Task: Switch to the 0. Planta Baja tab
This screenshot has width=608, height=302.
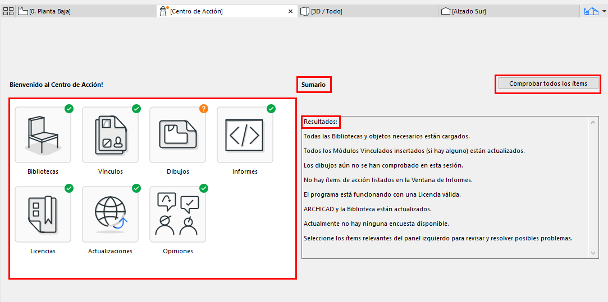Action: click(x=86, y=11)
